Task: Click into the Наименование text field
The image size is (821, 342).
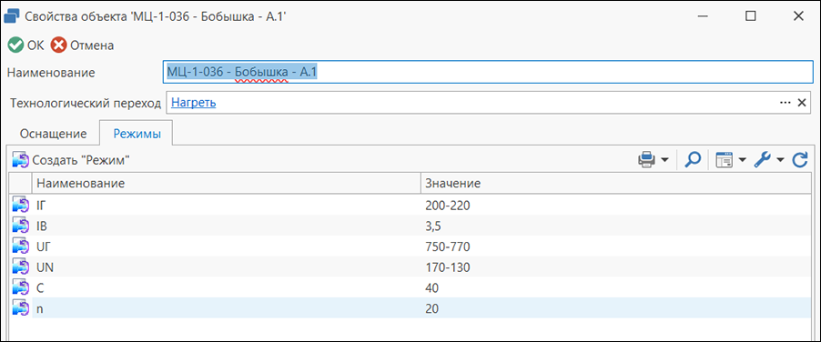Action: click(x=488, y=72)
